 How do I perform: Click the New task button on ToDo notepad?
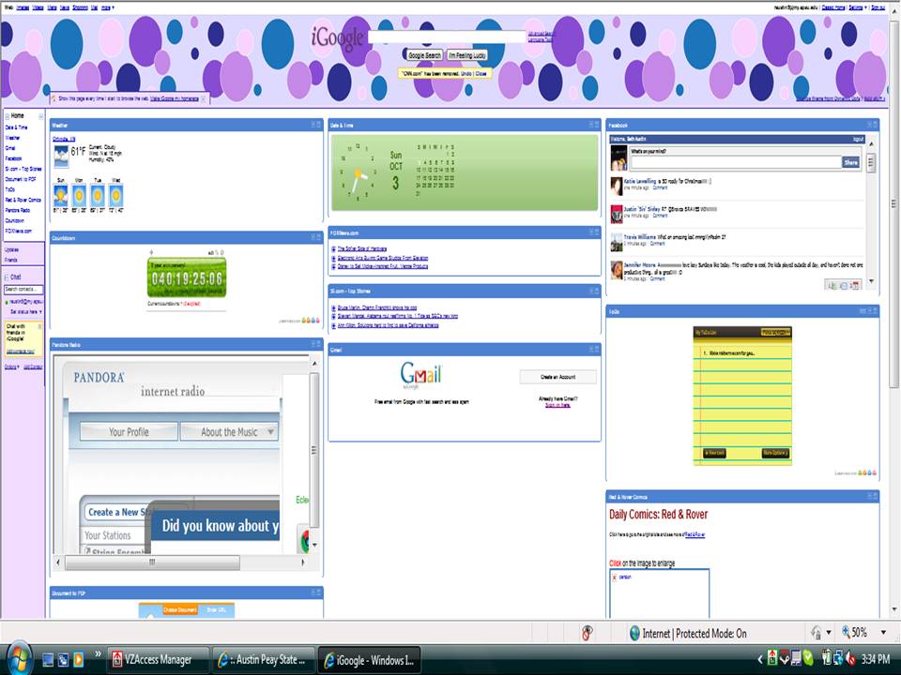[714, 453]
